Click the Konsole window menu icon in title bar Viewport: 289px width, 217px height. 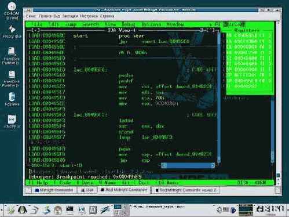(29, 10)
